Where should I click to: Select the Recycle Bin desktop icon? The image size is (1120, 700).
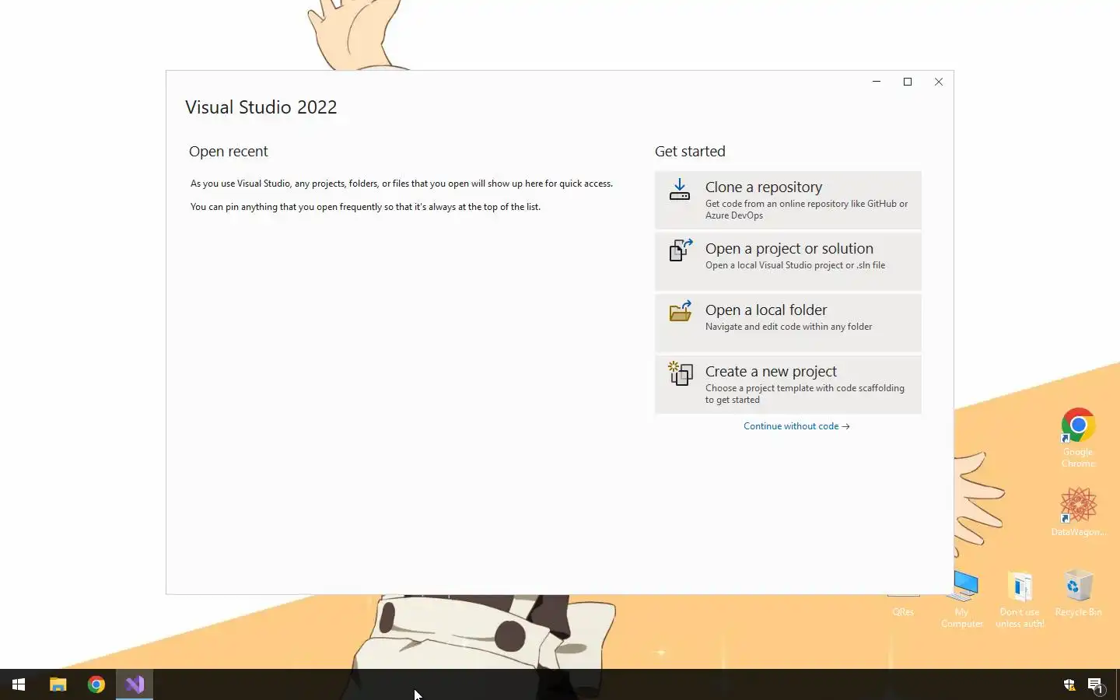[x=1078, y=593]
